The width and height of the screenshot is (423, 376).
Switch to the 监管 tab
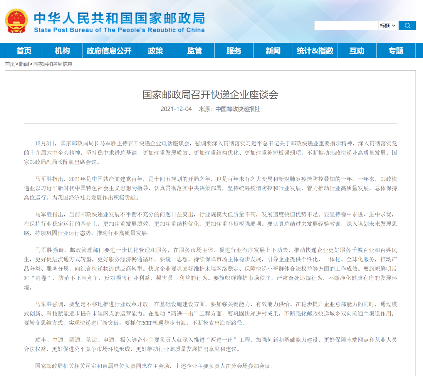(x=195, y=50)
